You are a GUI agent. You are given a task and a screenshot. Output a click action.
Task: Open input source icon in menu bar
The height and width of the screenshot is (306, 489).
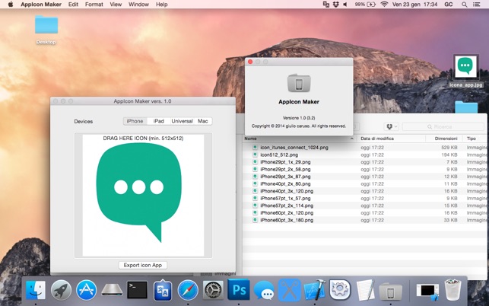coord(326,5)
